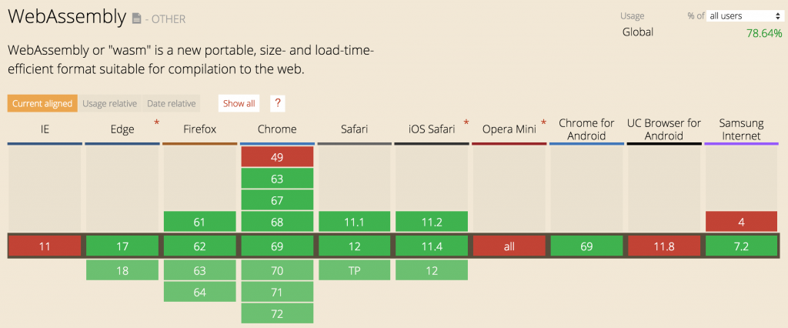Click the asterisk note beside Opera Mini
Image resolution: width=788 pixels, height=328 pixels.
[x=543, y=123]
